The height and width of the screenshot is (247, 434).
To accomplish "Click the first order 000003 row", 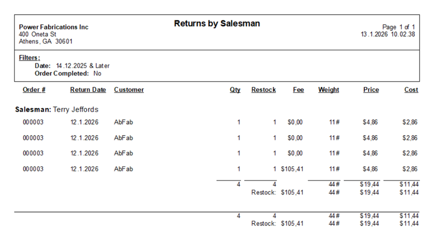I will [220, 122].
